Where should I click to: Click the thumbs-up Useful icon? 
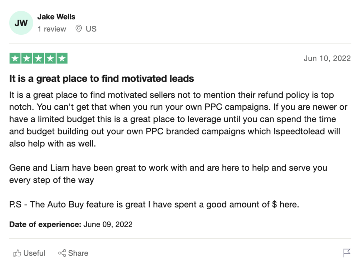(x=17, y=253)
